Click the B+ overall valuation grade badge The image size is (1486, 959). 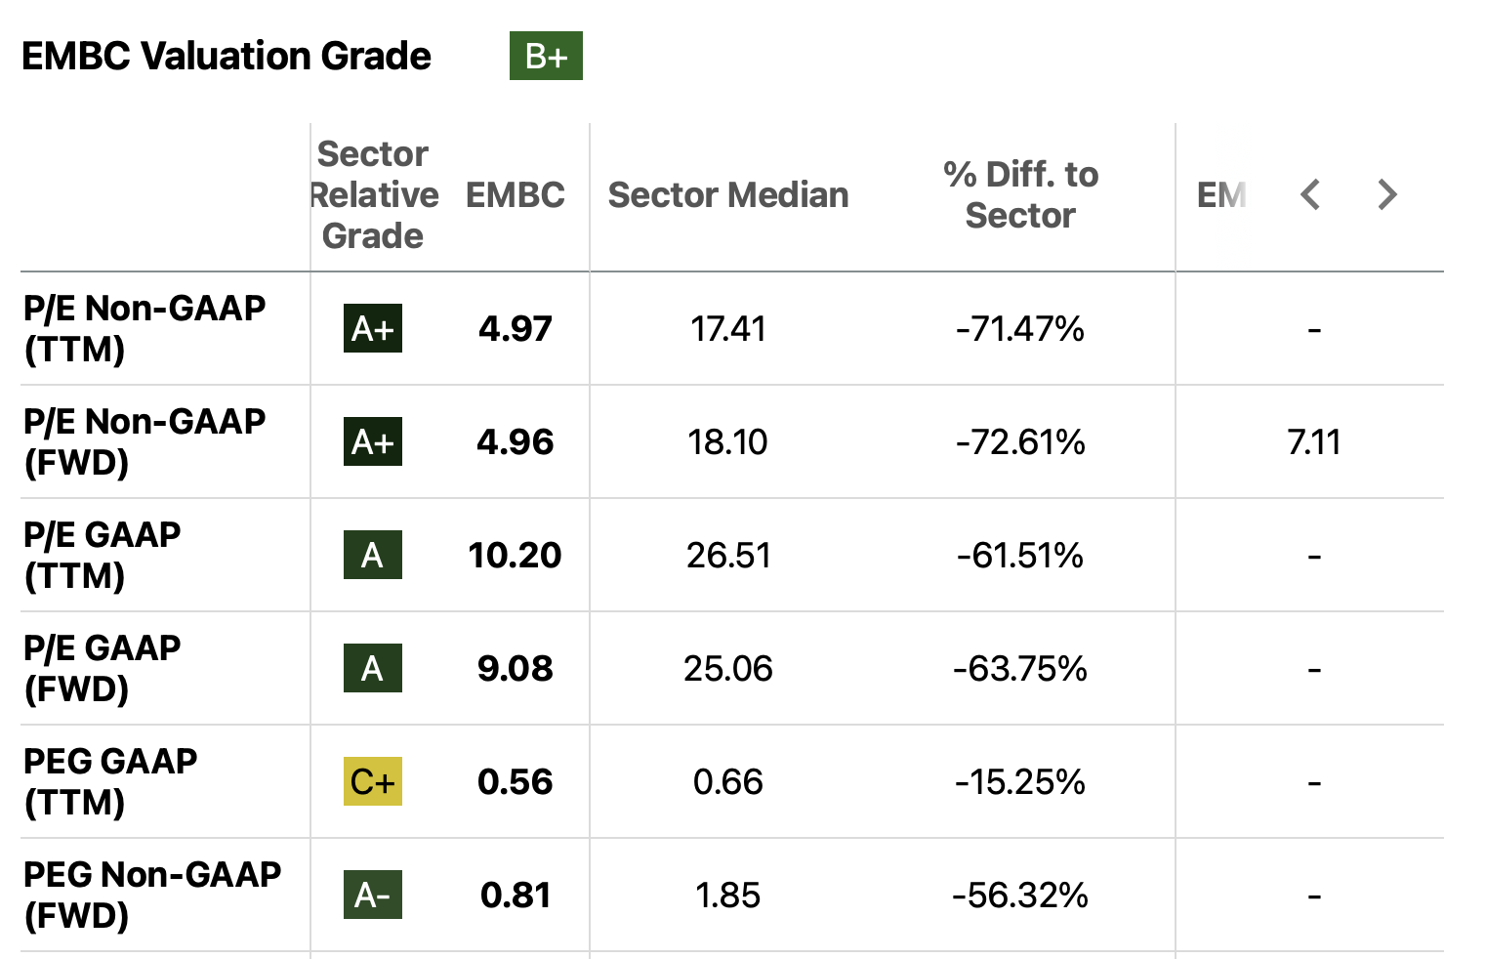click(x=546, y=56)
